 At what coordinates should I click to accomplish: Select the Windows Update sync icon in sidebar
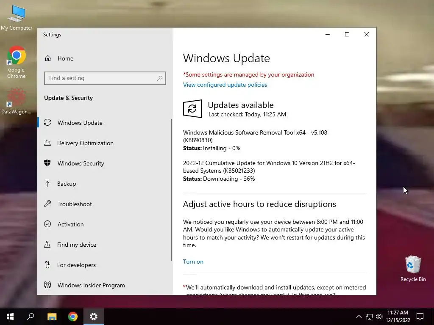click(47, 122)
